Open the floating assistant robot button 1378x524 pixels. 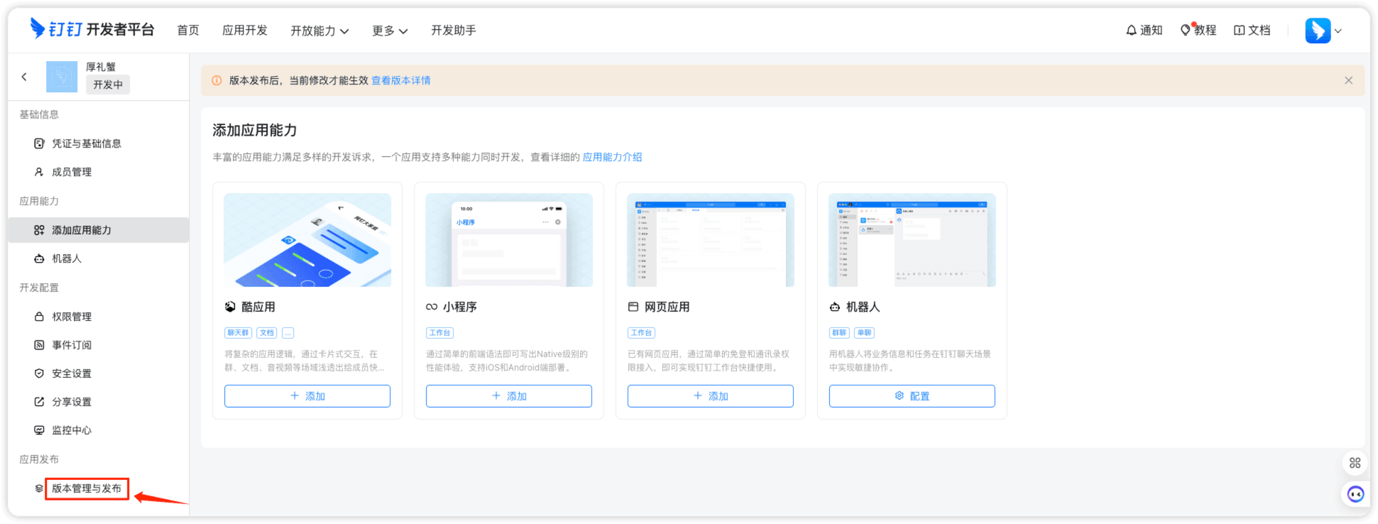click(x=1355, y=494)
